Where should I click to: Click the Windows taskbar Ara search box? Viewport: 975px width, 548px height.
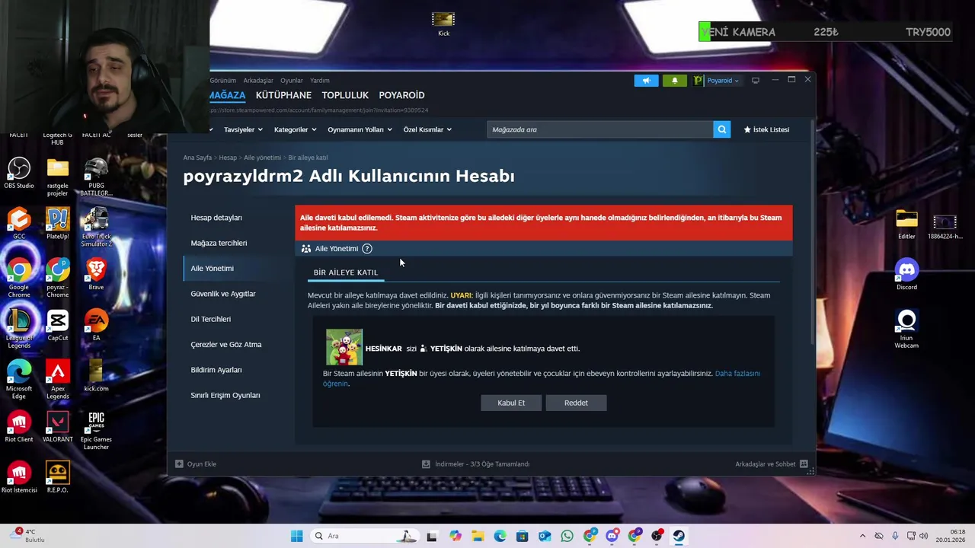pyautogui.click(x=365, y=536)
